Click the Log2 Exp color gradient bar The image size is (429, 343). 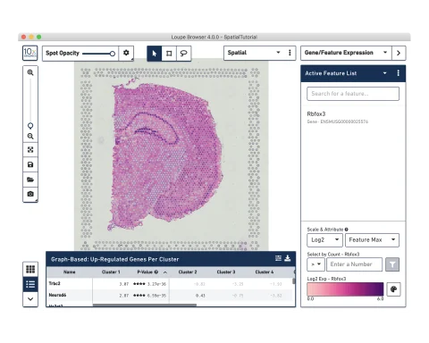[x=345, y=289]
